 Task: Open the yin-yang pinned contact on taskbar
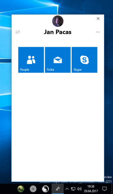[x=45, y=189]
